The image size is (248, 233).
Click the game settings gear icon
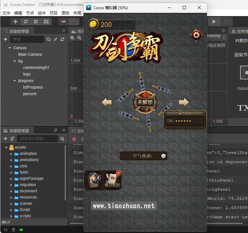point(196,35)
